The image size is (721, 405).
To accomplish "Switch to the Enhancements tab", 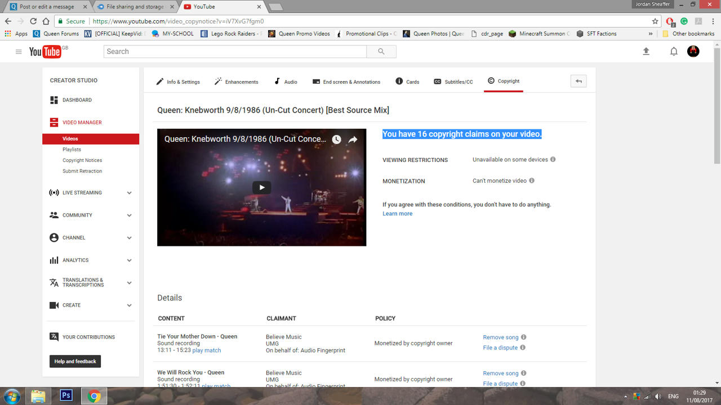I will click(x=237, y=82).
